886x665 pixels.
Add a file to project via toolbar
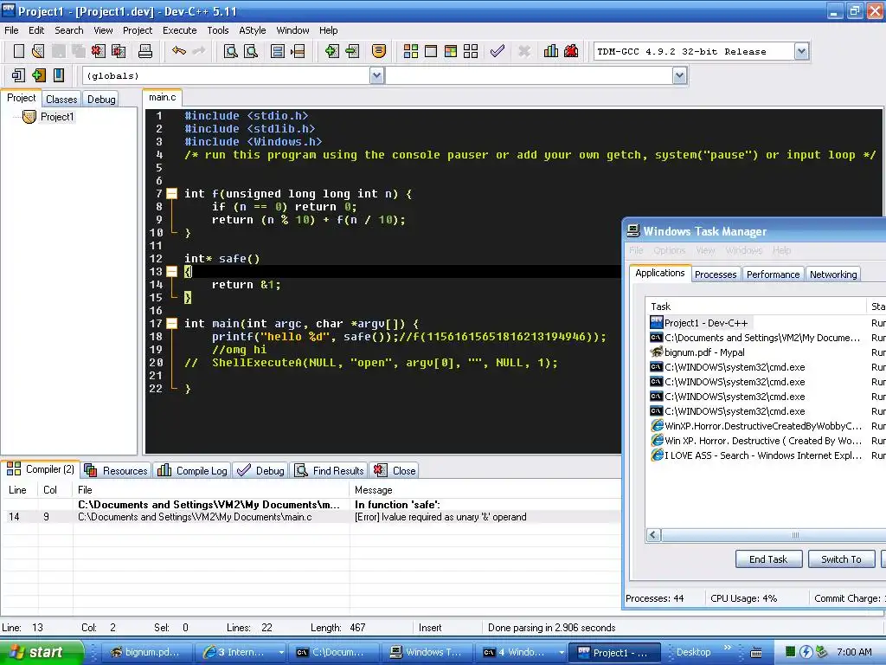332,51
